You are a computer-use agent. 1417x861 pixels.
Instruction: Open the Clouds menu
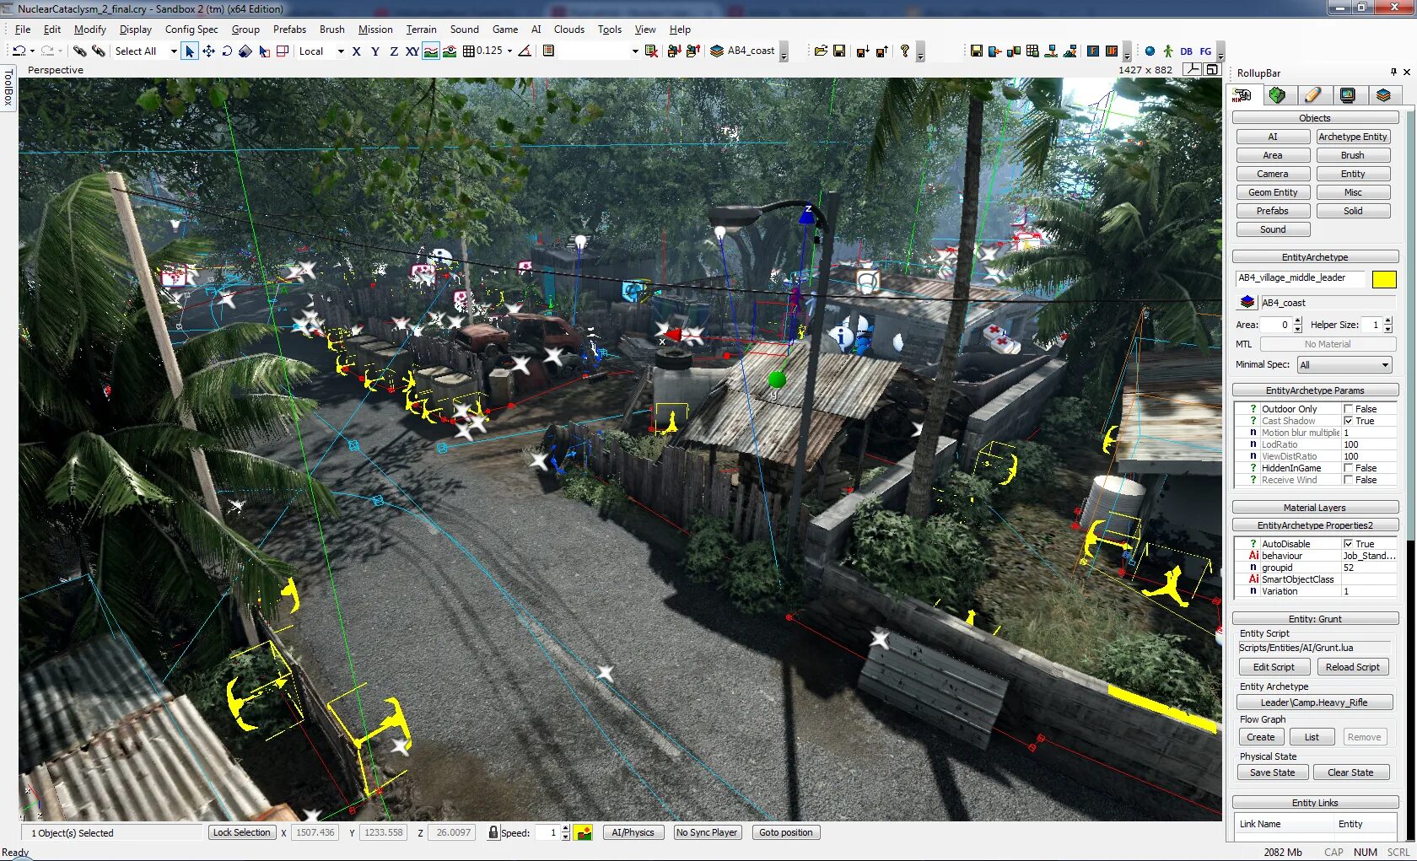tap(569, 30)
